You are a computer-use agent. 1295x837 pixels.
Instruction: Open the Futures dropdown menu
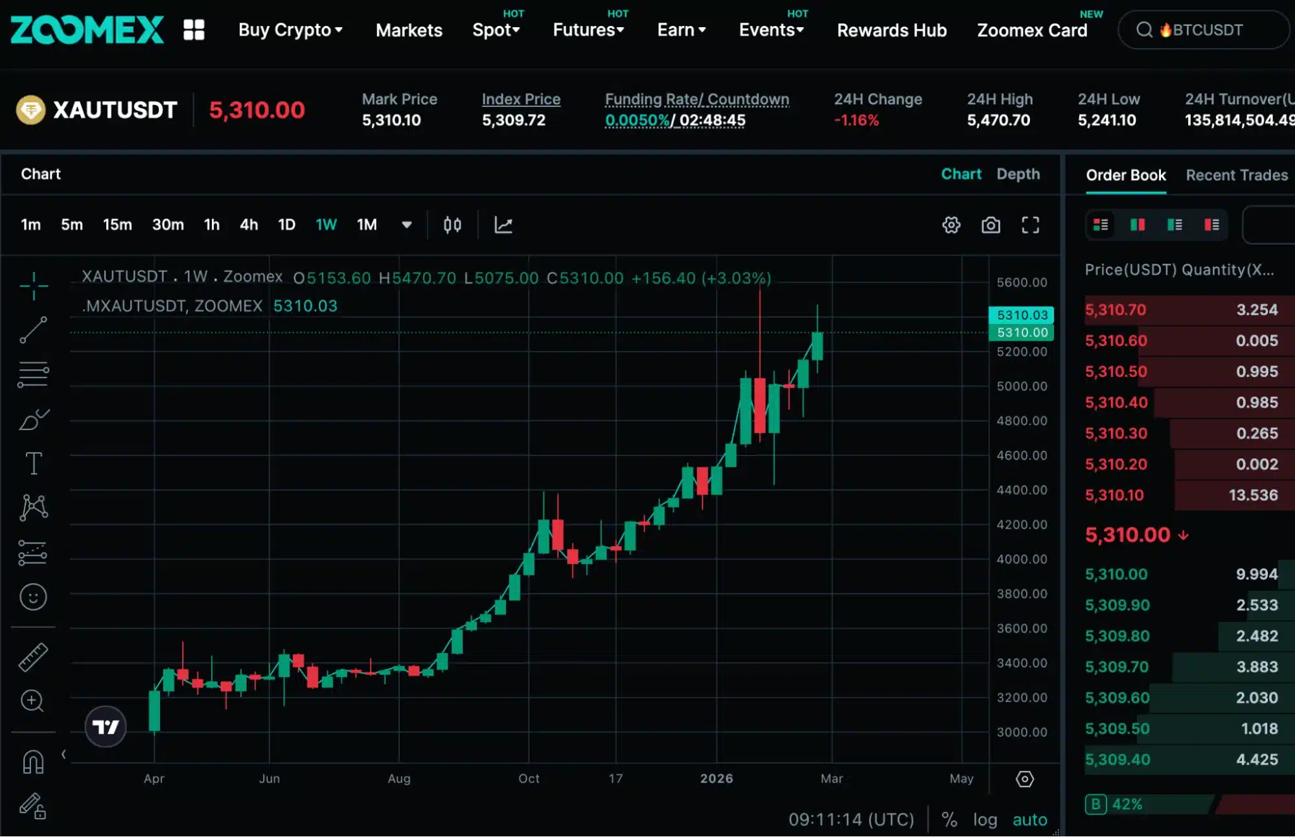point(584,30)
